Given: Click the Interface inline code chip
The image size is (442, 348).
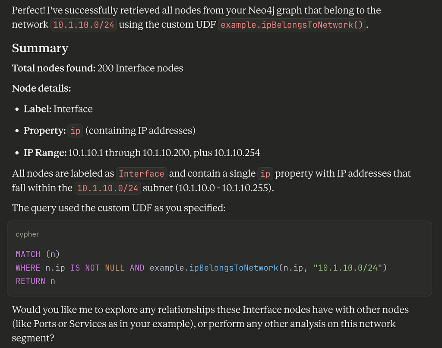Looking at the screenshot, I should coord(142,174).
